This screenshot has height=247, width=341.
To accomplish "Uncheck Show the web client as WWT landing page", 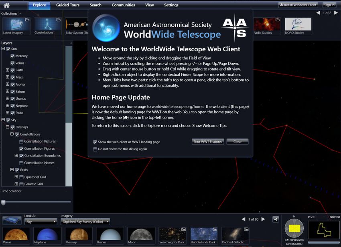I will pyautogui.click(x=95, y=142).
